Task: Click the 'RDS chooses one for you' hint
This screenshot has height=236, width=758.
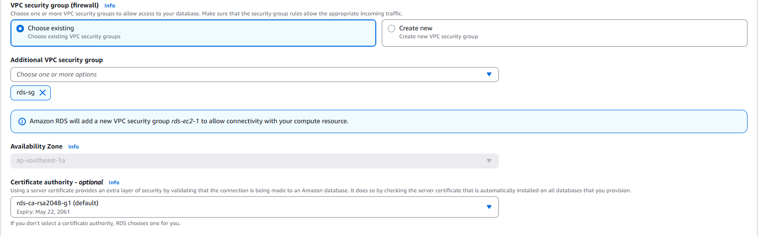Action: coord(95,223)
